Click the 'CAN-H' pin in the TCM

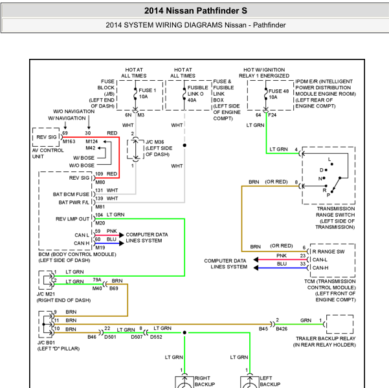[x=320, y=268]
